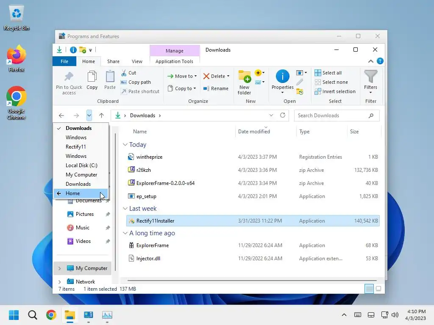Switch to details view in status bar
Screen dimensions: 434x325
tap(369, 289)
